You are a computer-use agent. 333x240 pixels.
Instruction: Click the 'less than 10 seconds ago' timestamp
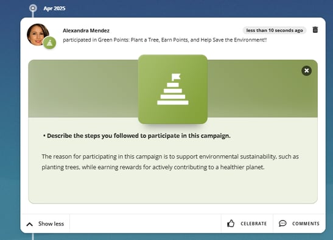(x=275, y=30)
